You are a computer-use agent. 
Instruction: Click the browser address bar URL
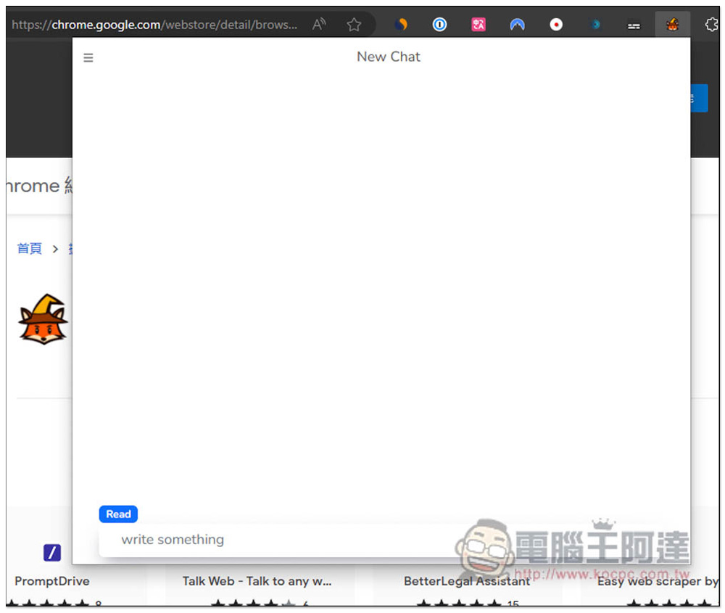[x=154, y=25]
